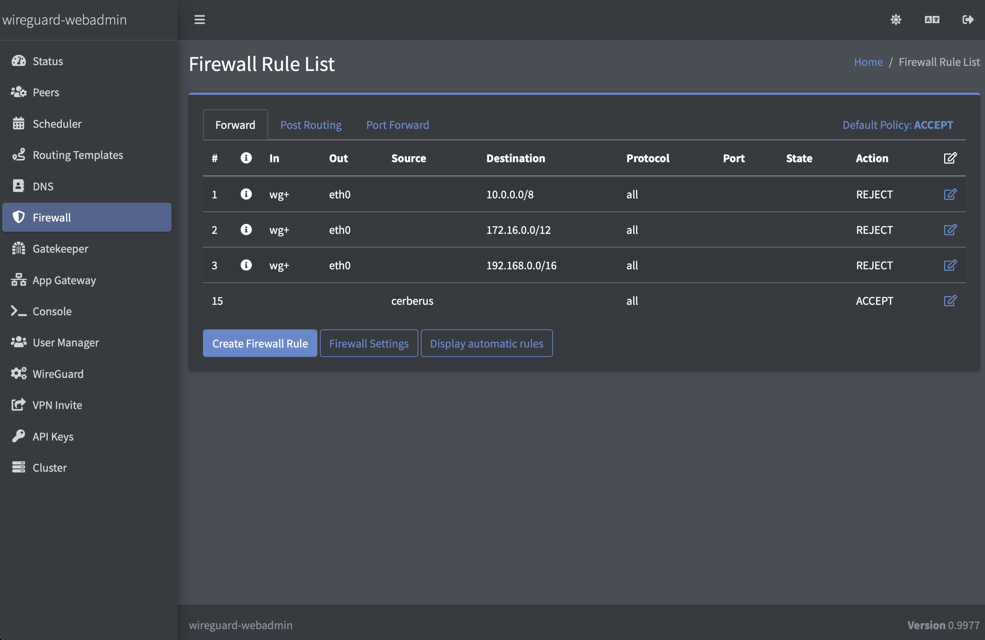
Task: Open Firewall Settings
Action: point(369,343)
